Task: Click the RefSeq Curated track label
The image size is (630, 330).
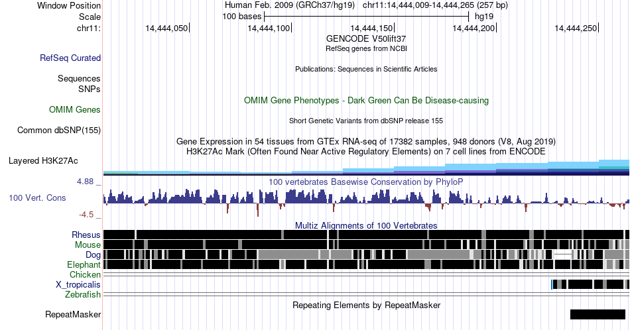Action: 70,58
